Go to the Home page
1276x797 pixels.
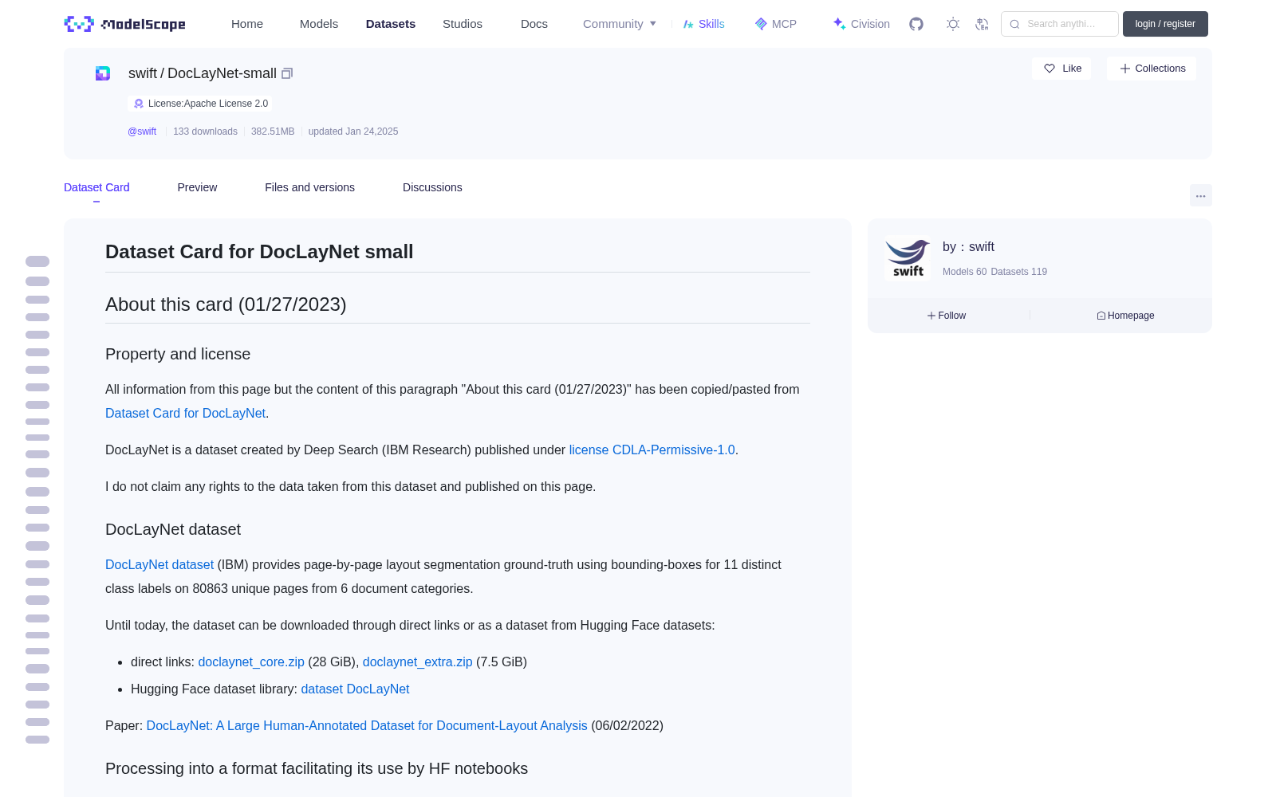coord(247,24)
